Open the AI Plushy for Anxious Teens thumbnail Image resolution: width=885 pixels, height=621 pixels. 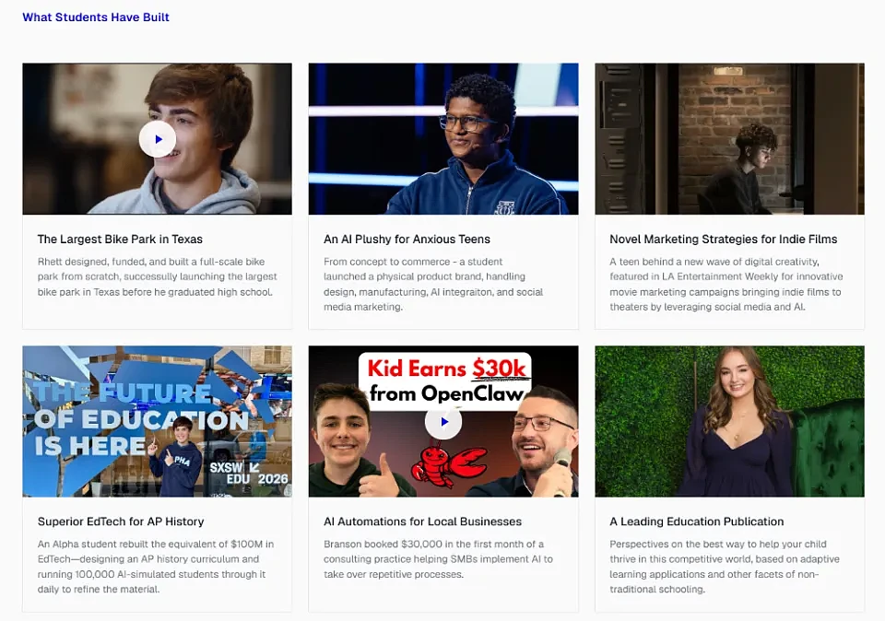[443, 139]
